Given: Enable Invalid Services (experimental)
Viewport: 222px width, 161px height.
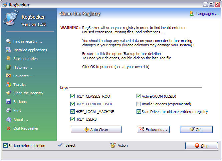Looking at the screenshot, I should [x=139, y=104].
